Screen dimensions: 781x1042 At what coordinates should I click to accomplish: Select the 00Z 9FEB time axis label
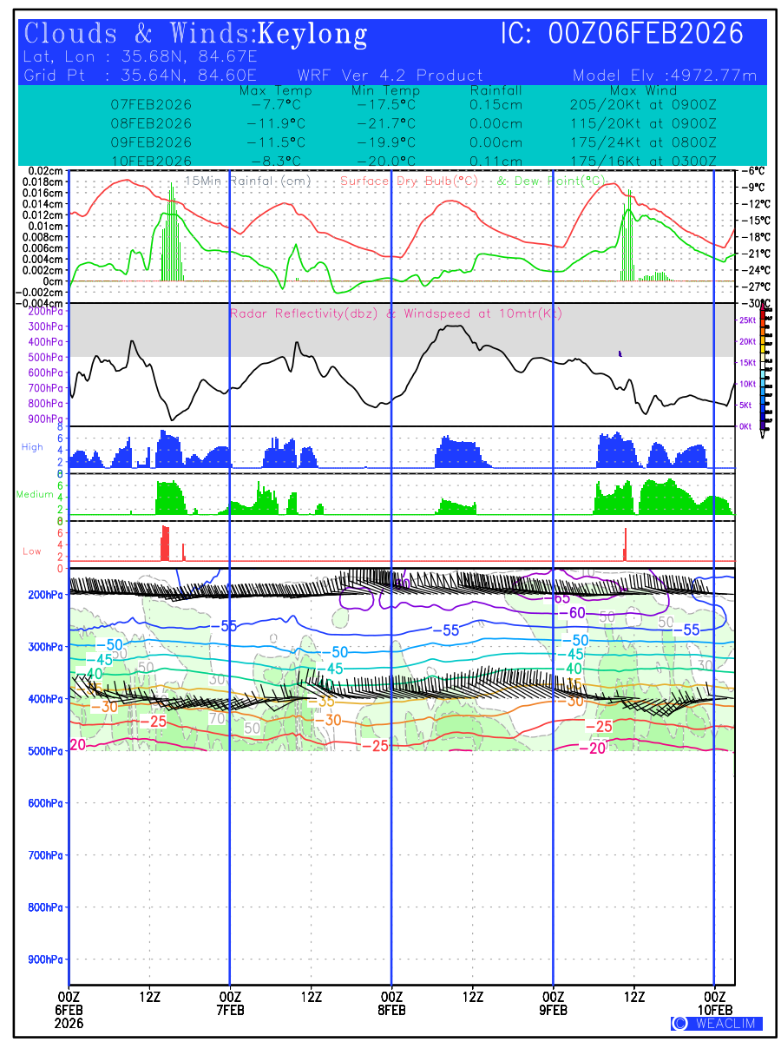coord(553,1002)
